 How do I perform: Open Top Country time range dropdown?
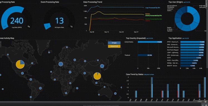tap(150, 38)
